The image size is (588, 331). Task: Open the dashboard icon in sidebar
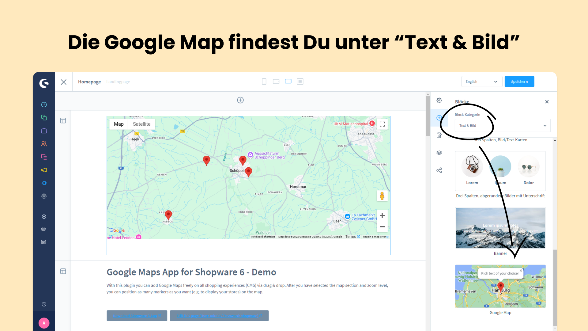click(x=44, y=105)
